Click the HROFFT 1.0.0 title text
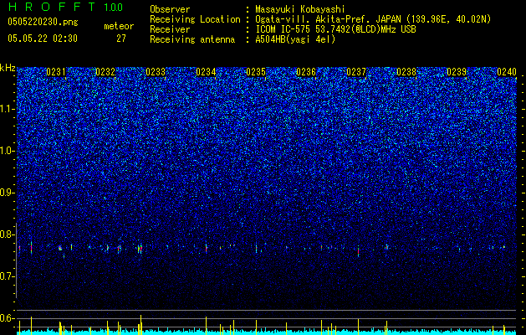Viewport: 526px width, 335px height. [x=65, y=7]
